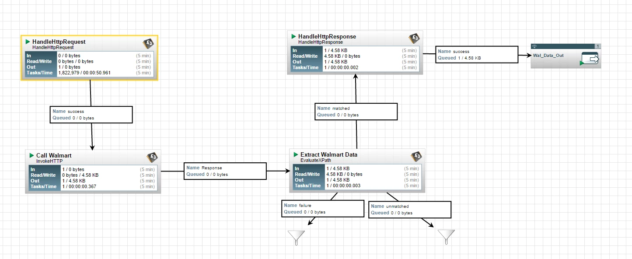Viewport: 632px width, 259px height.
Task: Select the Response connection label
Action: (x=225, y=171)
